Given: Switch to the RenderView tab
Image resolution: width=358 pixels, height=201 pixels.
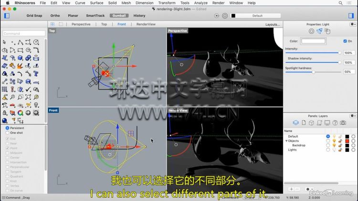Looking at the screenshot, I should [x=146, y=24].
